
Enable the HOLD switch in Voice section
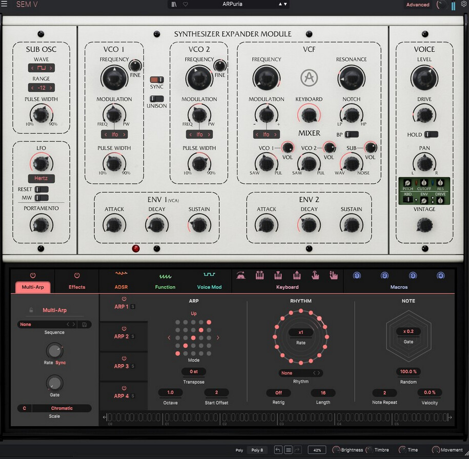click(431, 134)
